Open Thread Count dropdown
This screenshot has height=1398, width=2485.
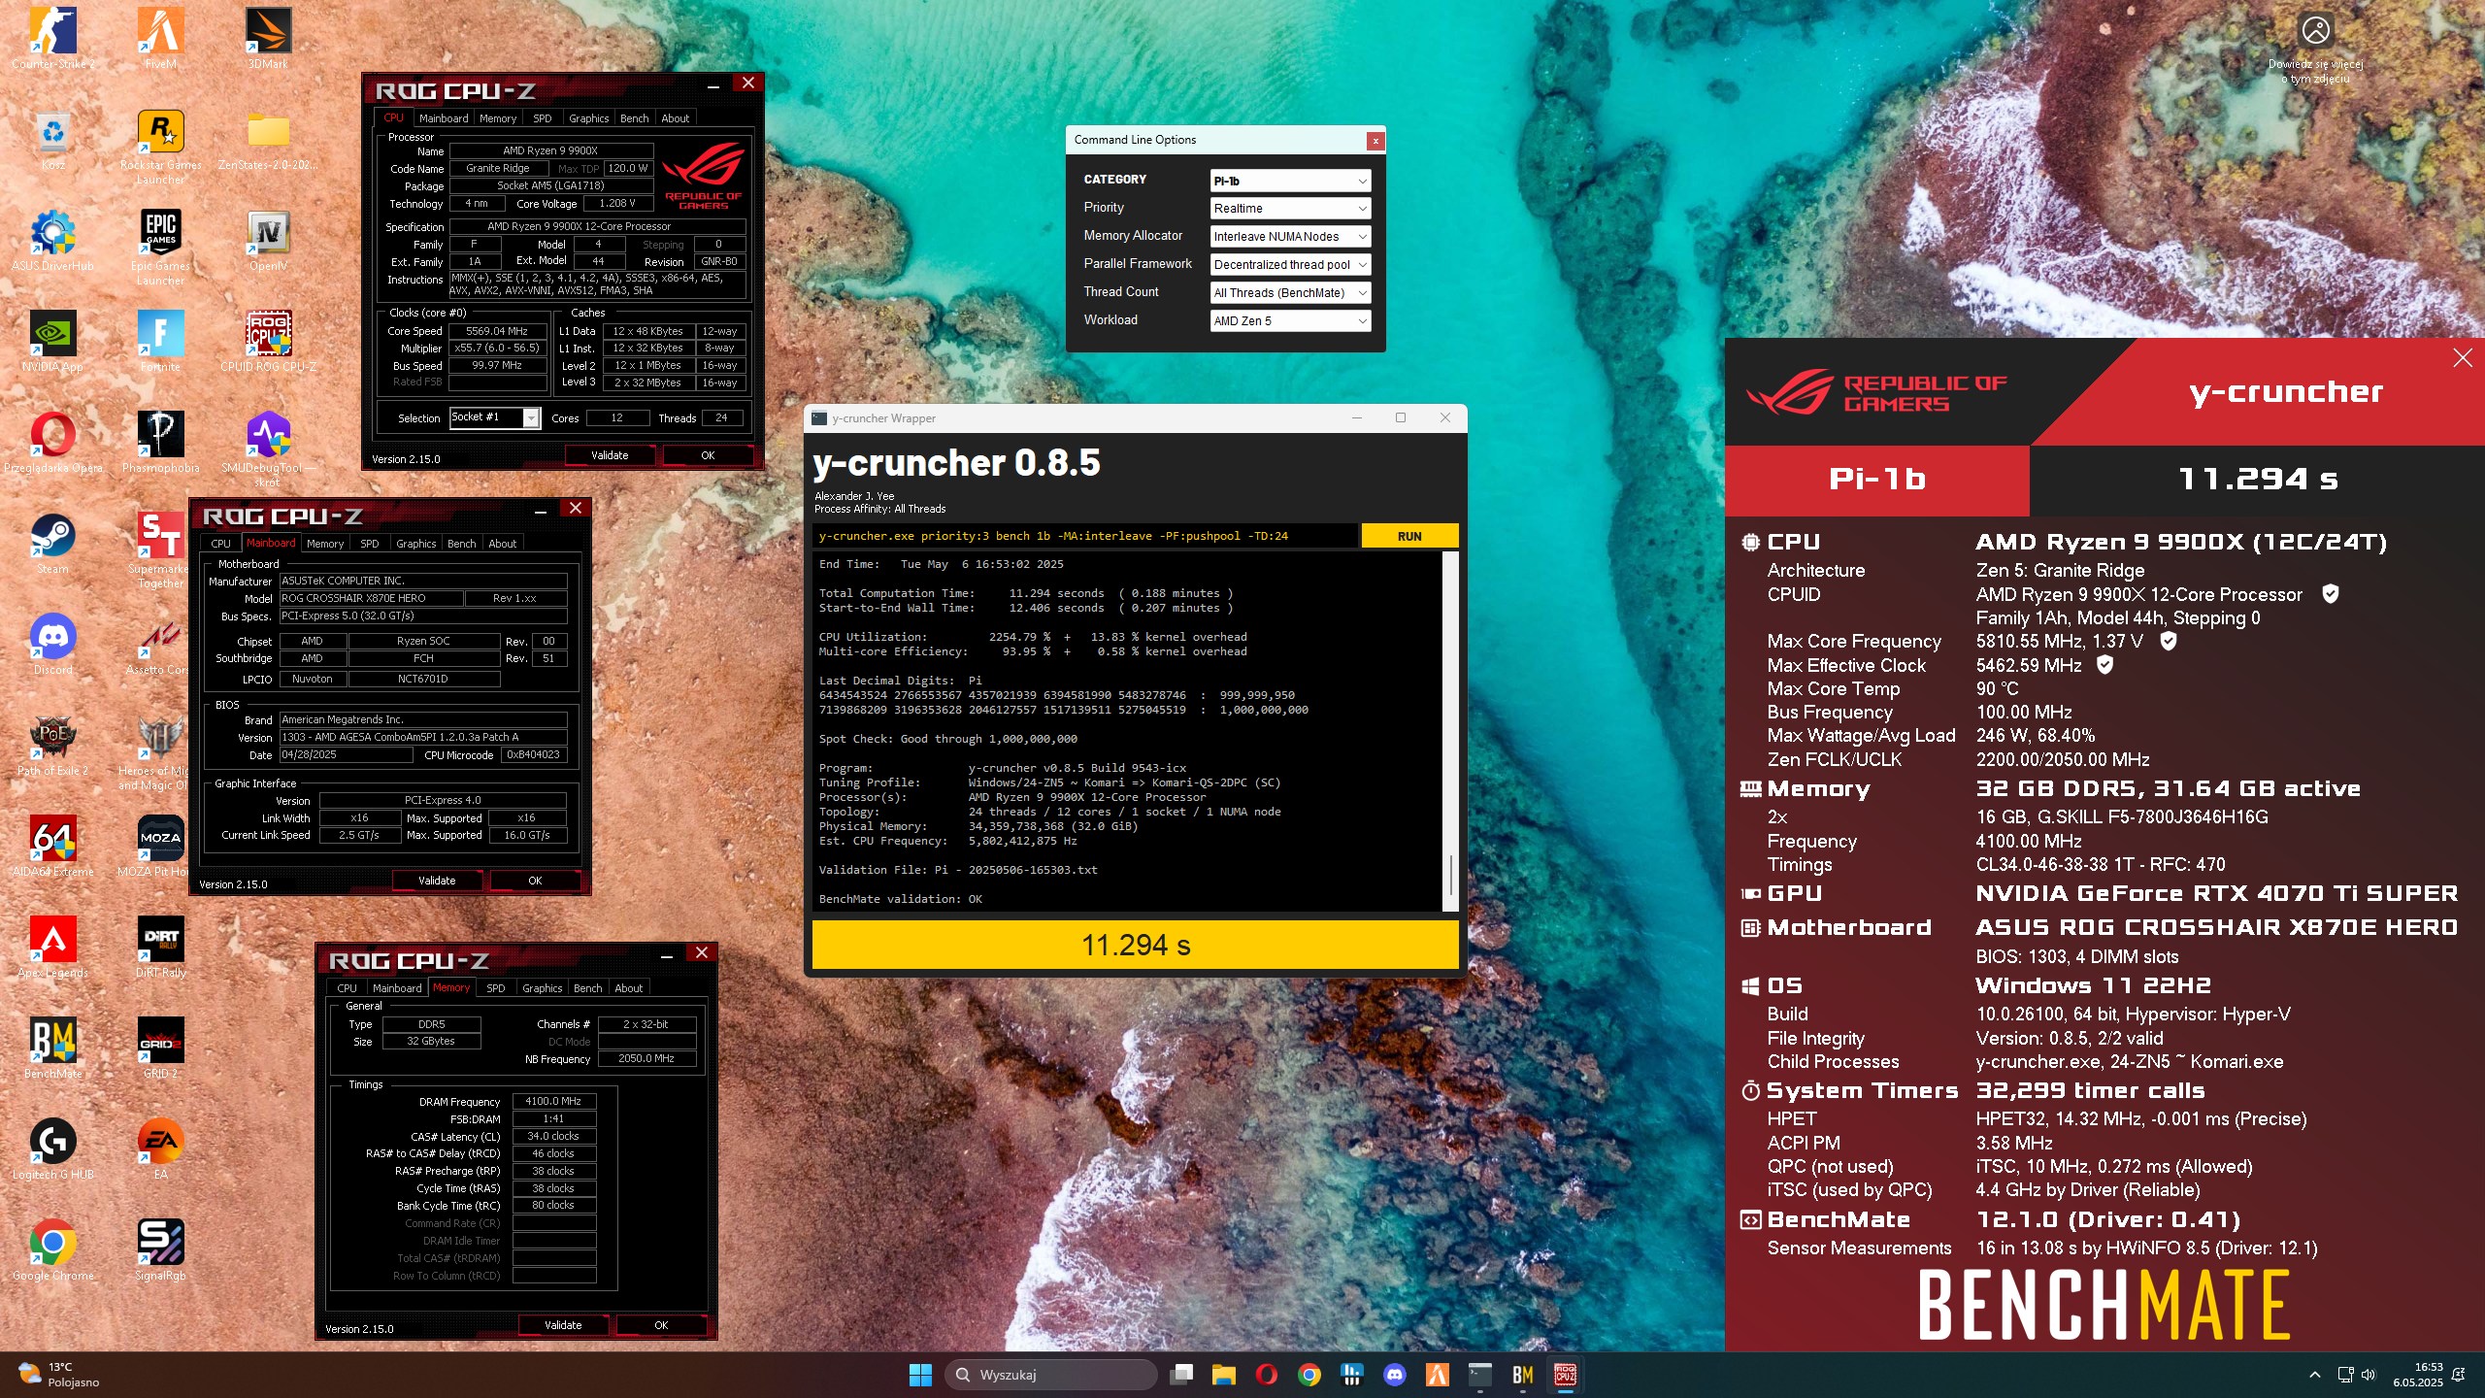1290,292
